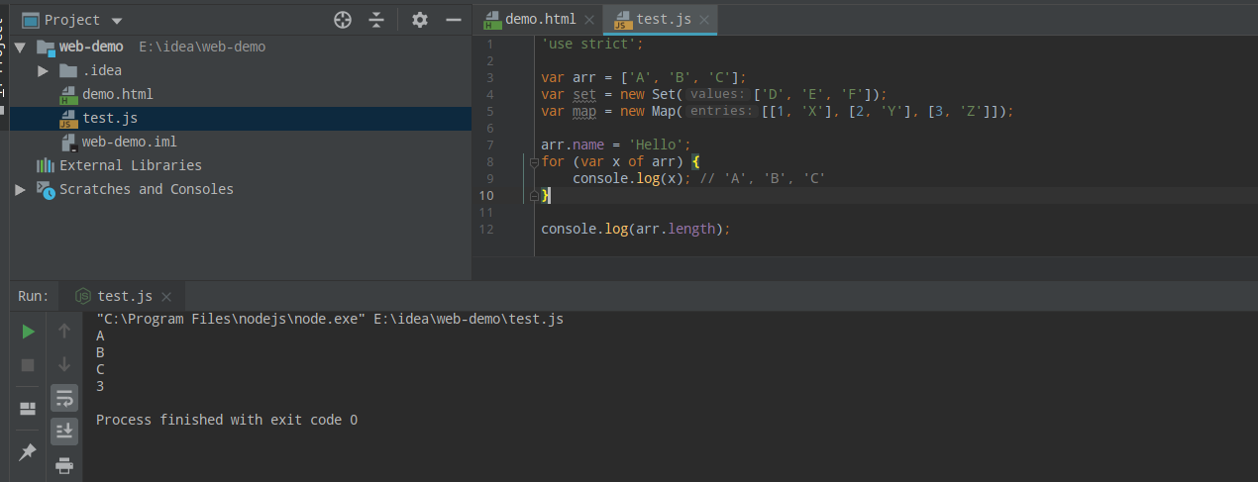
Task: Switch to the test.js editor tab
Action: (x=662, y=19)
